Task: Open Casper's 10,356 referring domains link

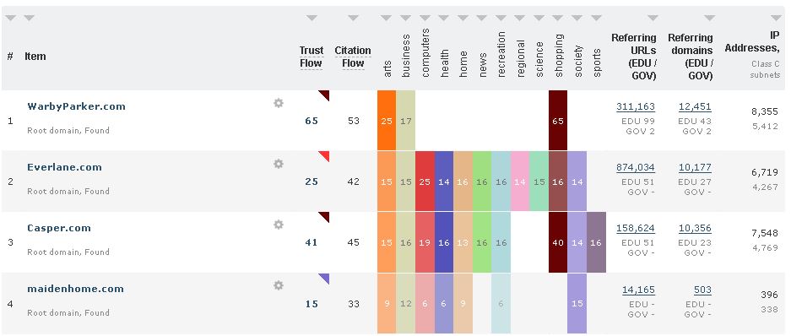Action: (x=695, y=229)
